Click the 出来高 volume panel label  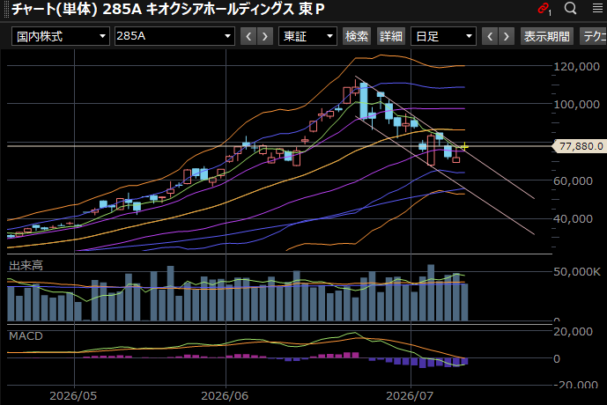point(26,265)
